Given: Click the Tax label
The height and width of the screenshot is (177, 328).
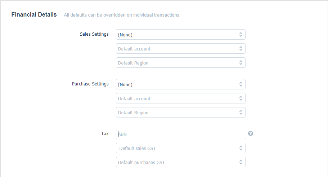Looking at the screenshot, I should pyautogui.click(x=105, y=134).
